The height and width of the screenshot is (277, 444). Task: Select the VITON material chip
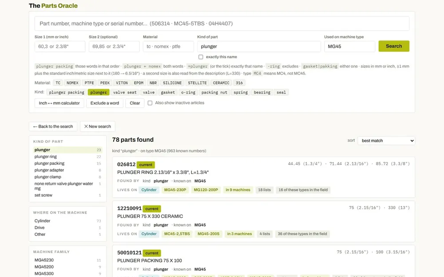click(x=122, y=83)
